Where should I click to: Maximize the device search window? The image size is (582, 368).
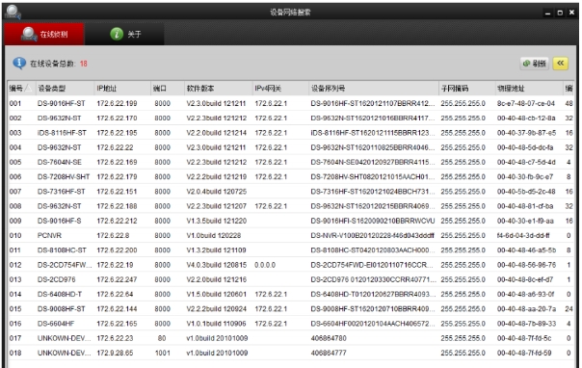coord(560,13)
